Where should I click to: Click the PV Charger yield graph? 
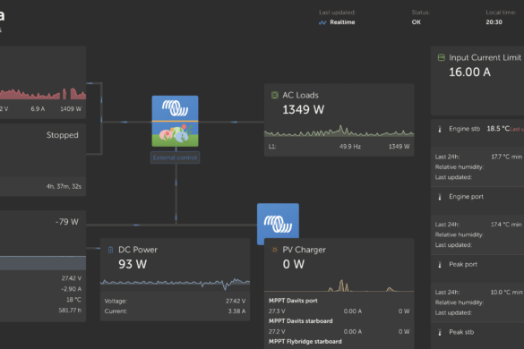(x=339, y=285)
